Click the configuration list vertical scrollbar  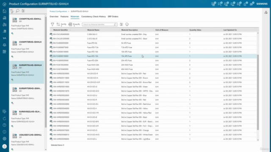coord(46,72)
